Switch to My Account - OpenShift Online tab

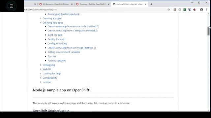coord(55,4)
